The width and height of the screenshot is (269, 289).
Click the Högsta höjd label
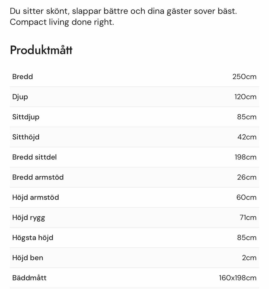33,238
